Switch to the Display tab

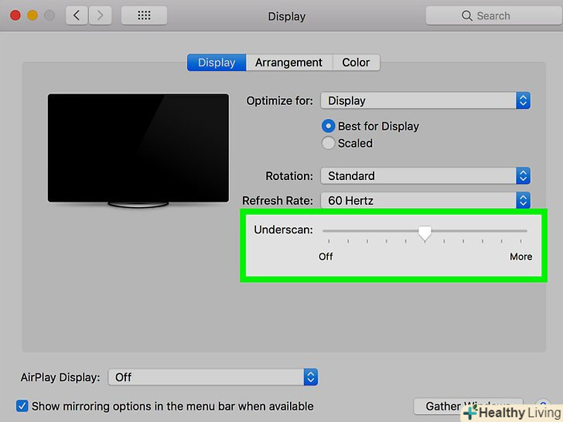tap(217, 63)
